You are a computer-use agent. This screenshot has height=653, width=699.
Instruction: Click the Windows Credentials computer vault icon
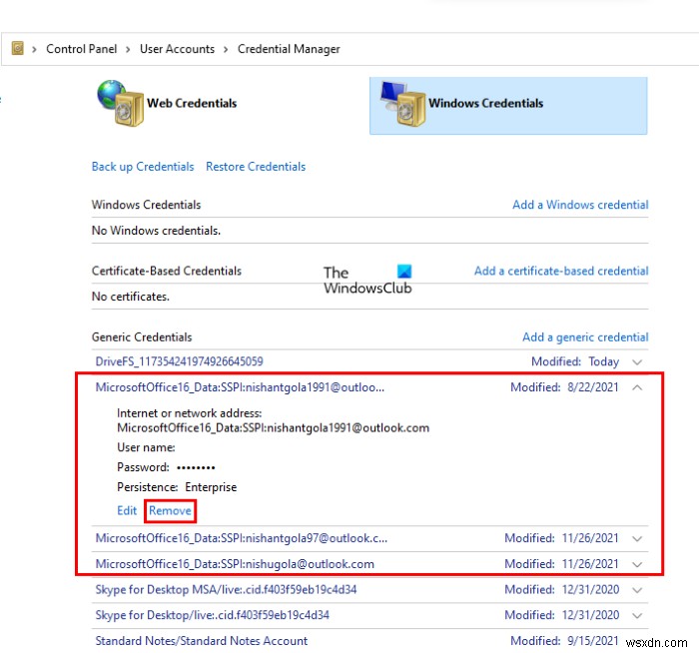pyautogui.click(x=402, y=104)
